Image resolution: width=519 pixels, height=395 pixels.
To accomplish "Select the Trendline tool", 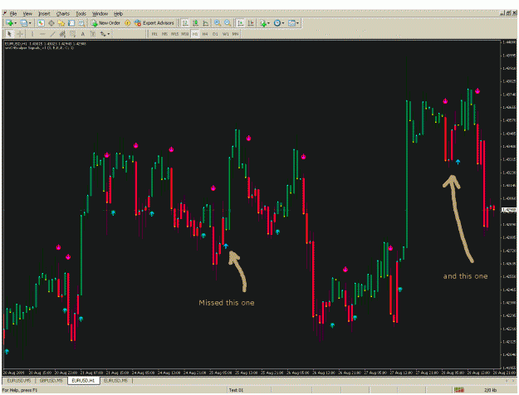I will 52,34.
